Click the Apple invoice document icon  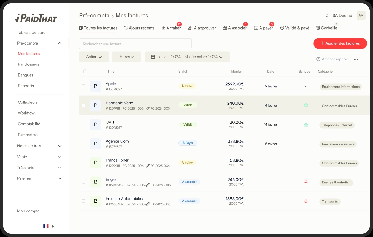pyautogui.click(x=96, y=86)
